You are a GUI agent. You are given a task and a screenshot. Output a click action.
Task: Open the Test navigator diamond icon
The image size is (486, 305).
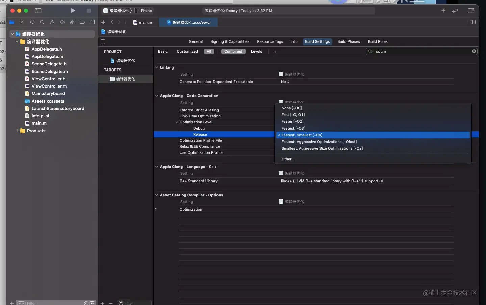click(62, 22)
